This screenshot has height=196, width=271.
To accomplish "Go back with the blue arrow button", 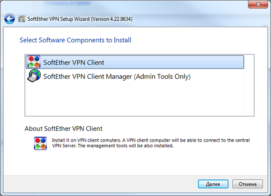I will tap(9, 19).
